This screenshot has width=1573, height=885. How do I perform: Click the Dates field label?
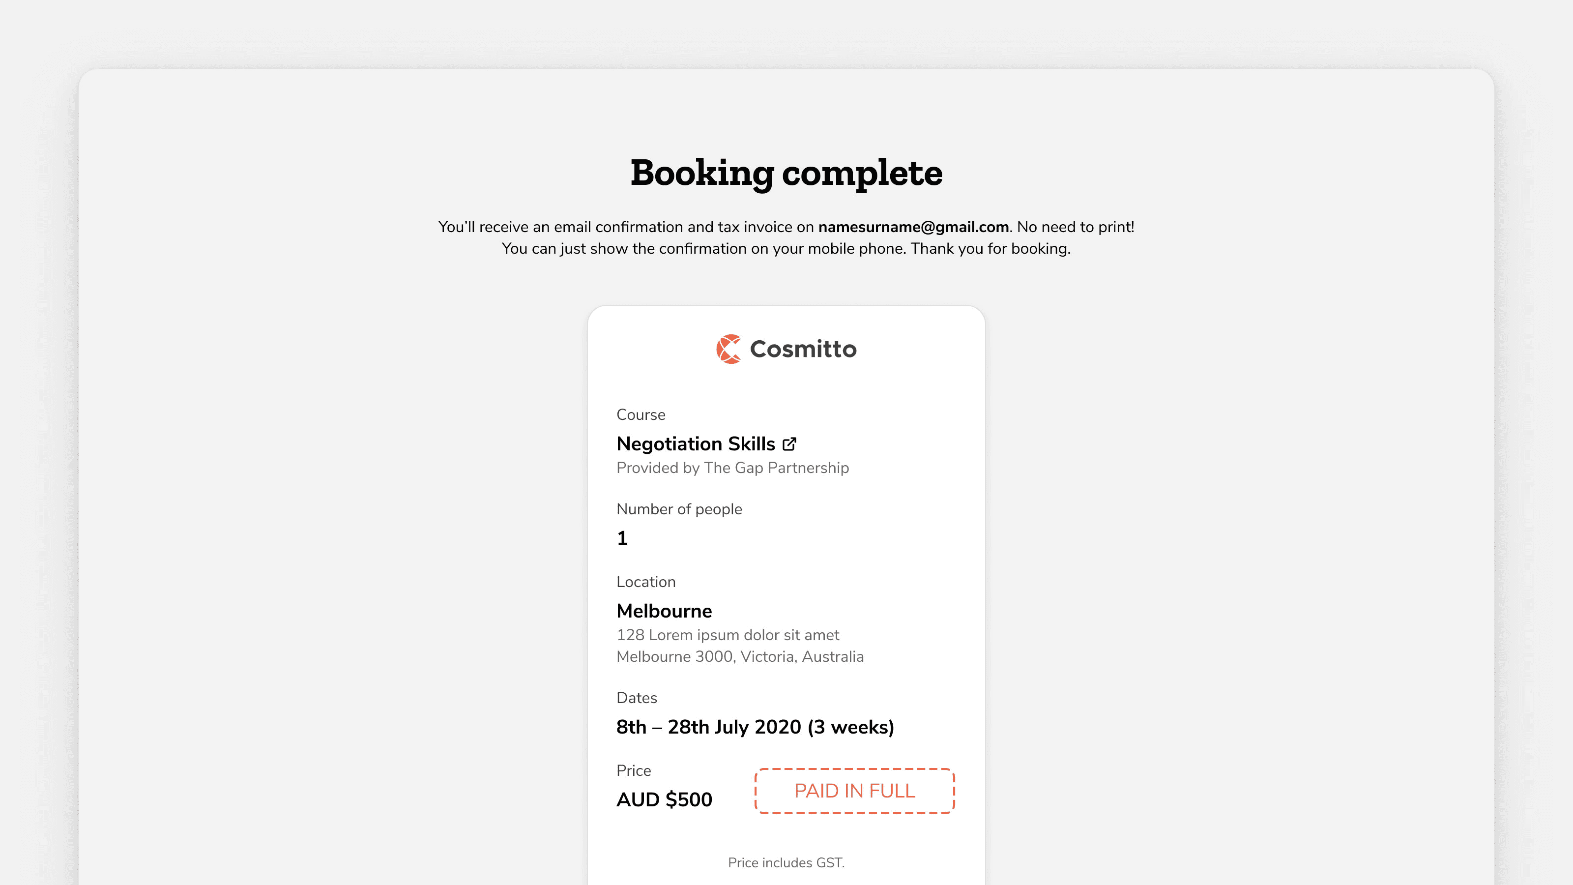(x=636, y=698)
